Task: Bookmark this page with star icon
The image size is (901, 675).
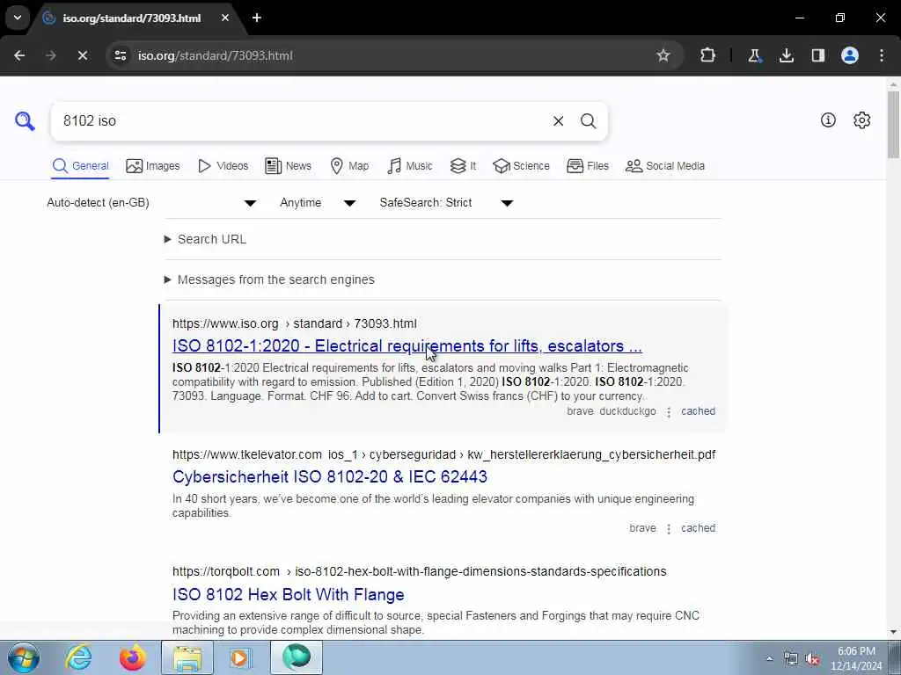Action: pos(663,55)
